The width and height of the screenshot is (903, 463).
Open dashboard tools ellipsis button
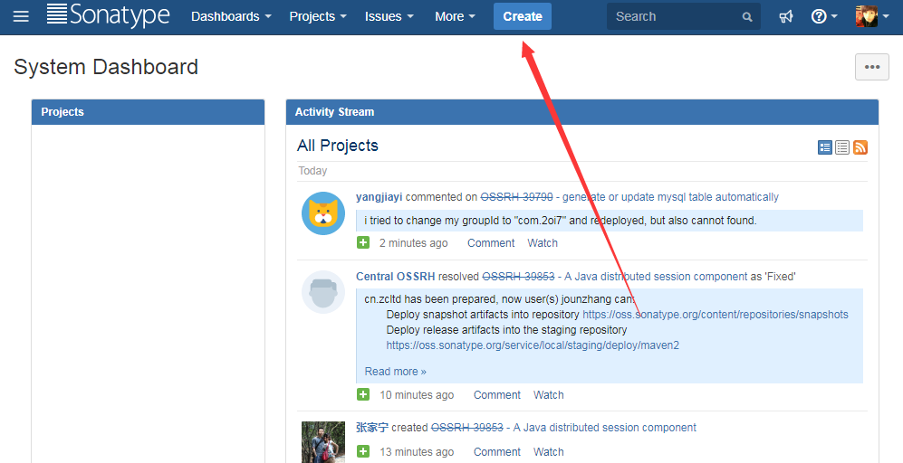[872, 67]
